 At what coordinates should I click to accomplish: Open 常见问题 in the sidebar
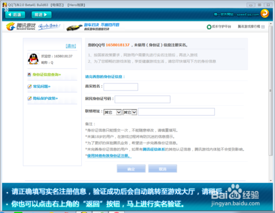pyautogui.click(x=42, y=86)
